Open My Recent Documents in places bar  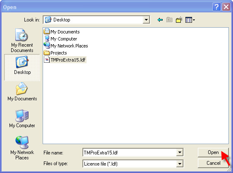22,40
